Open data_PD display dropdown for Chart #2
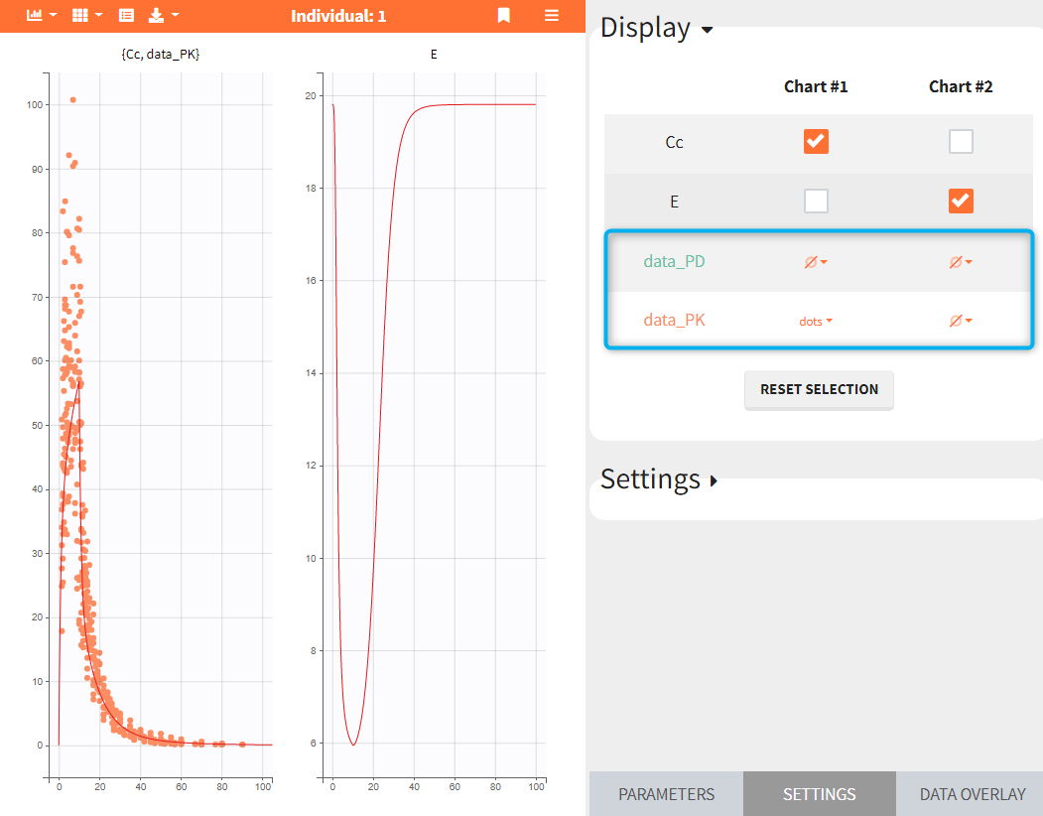The height and width of the screenshot is (816, 1043). pyautogui.click(x=961, y=262)
